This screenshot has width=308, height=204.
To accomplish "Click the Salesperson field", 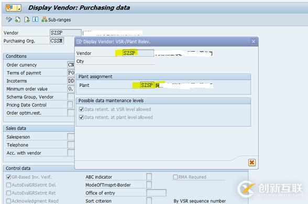I will 71,137.
